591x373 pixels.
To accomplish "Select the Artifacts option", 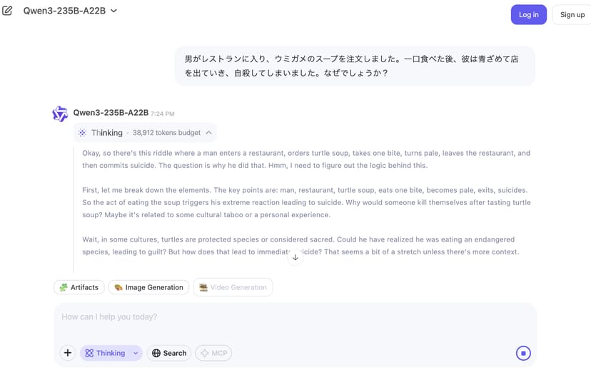I will (79, 287).
